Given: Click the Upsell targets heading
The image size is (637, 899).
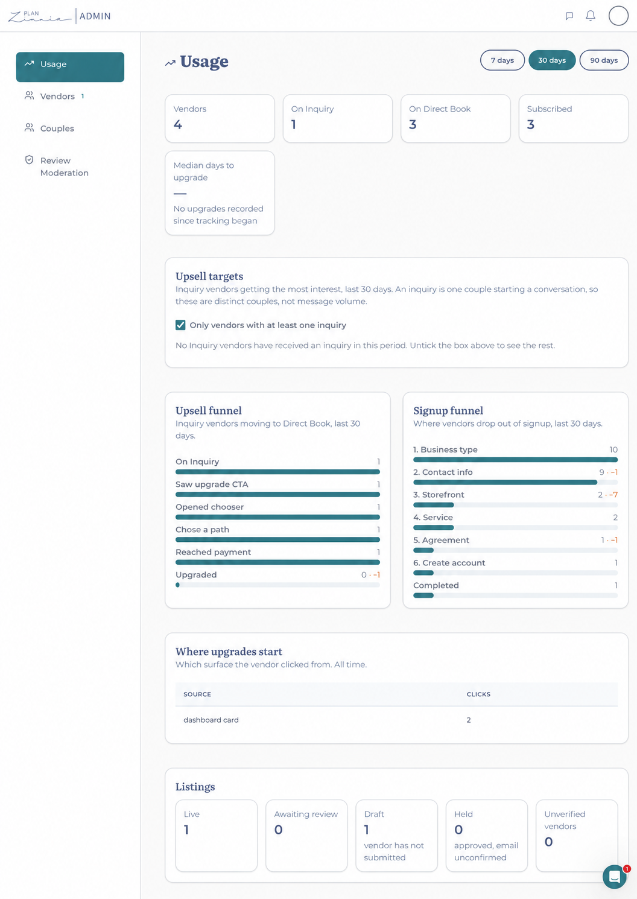Looking at the screenshot, I should pyautogui.click(x=209, y=276).
